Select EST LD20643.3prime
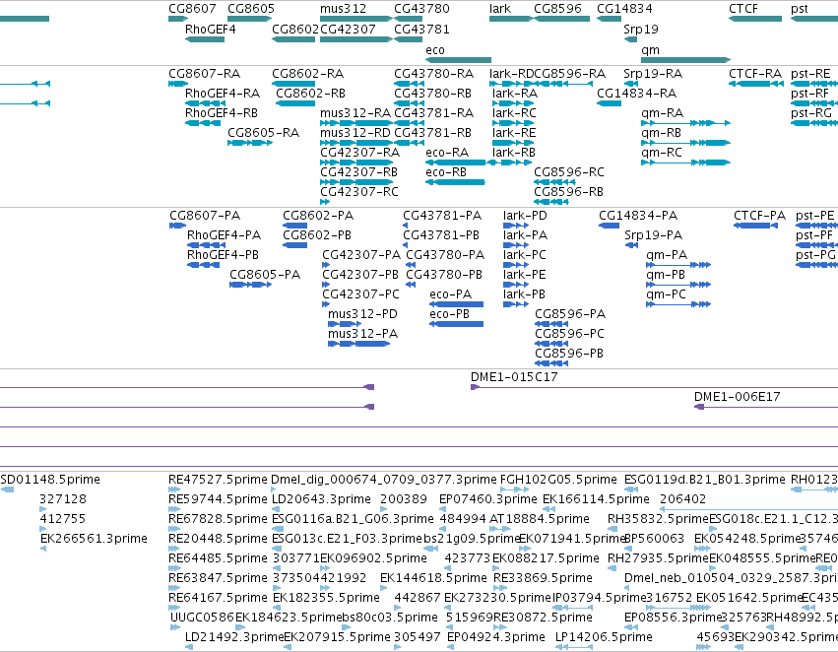Viewport: 838px width, 652px height. (277, 509)
